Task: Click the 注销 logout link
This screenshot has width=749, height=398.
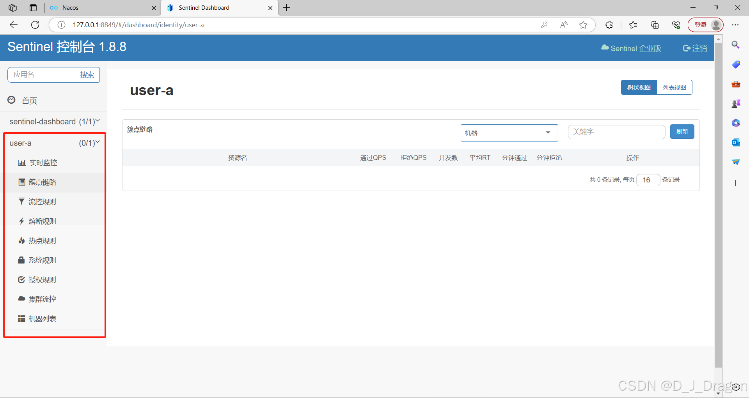Action: (695, 48)
